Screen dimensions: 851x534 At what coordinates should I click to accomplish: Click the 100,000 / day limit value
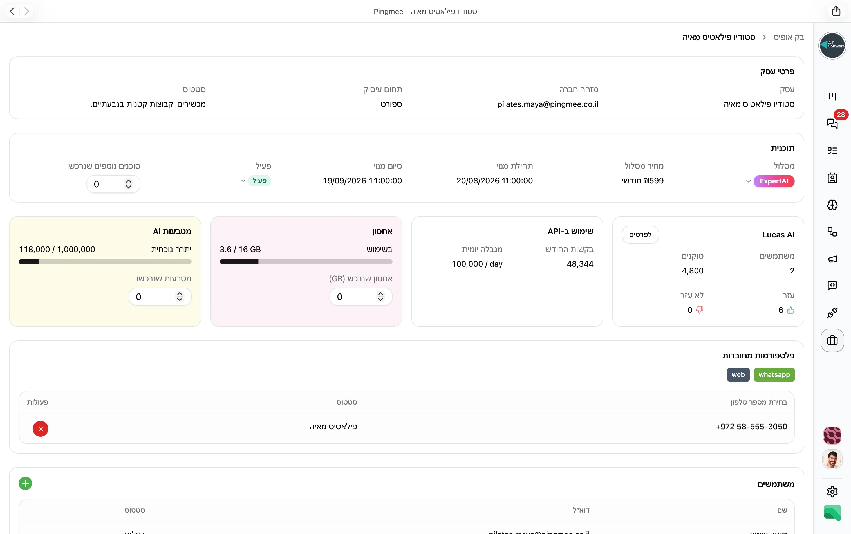[477, 264]
